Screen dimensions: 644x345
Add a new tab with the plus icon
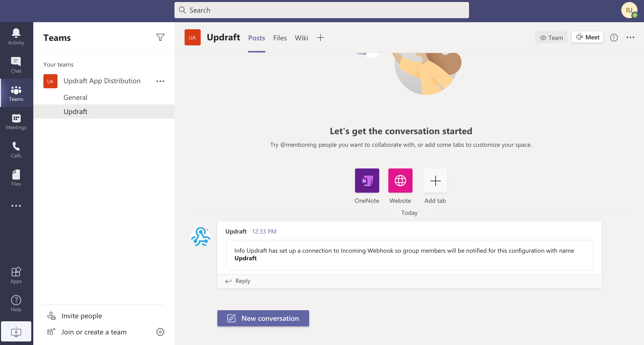click(x=320, y=38)
